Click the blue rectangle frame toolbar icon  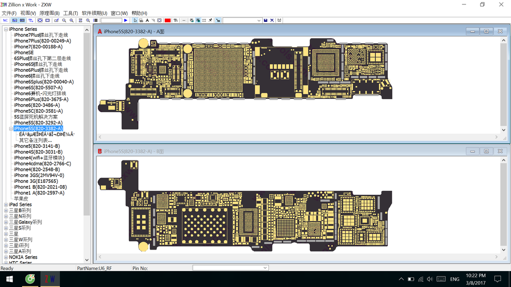tap(47, 20)
